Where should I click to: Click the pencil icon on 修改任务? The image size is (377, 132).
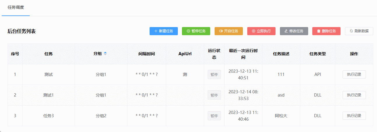(286, 31)
